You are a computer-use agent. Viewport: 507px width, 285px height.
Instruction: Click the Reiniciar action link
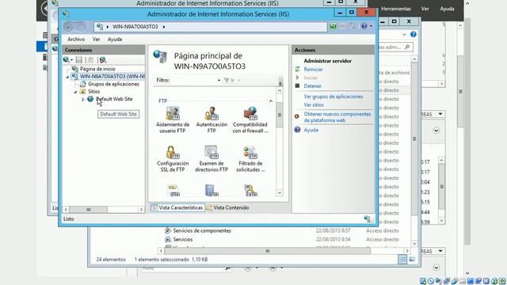click(x=314, y=69)
